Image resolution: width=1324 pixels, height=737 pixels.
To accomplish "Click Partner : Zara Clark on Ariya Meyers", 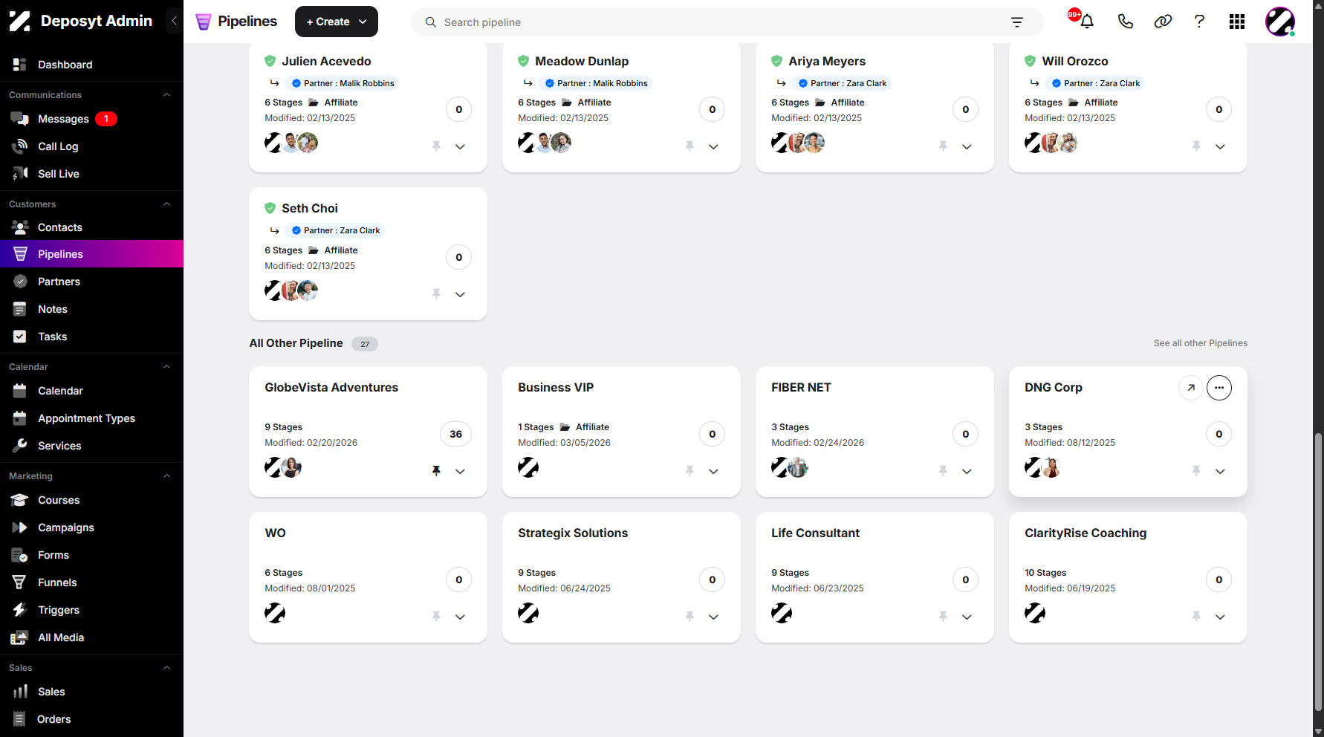I will (x=842, y=83).
